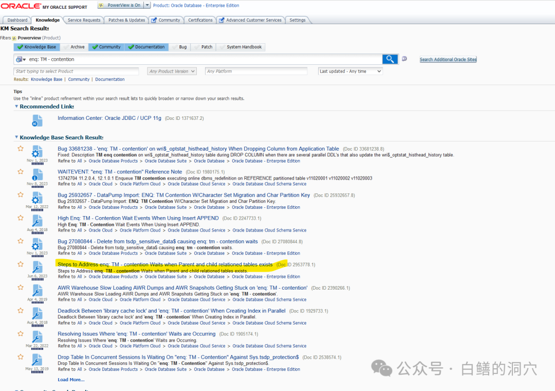The height and width of the screenshot is (391, 555).
Task: Click the PowerView is On button
Action: coord(120,5)
